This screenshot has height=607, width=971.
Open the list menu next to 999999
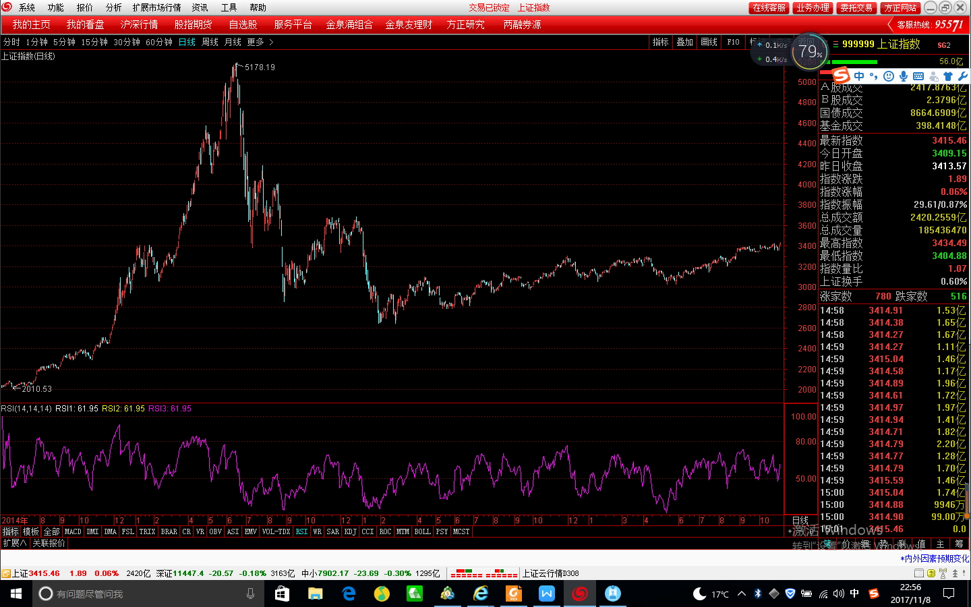click(x=835, y=44)
